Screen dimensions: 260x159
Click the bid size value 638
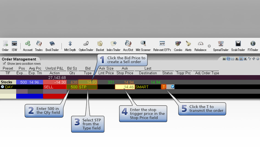[x=74, y=82]
